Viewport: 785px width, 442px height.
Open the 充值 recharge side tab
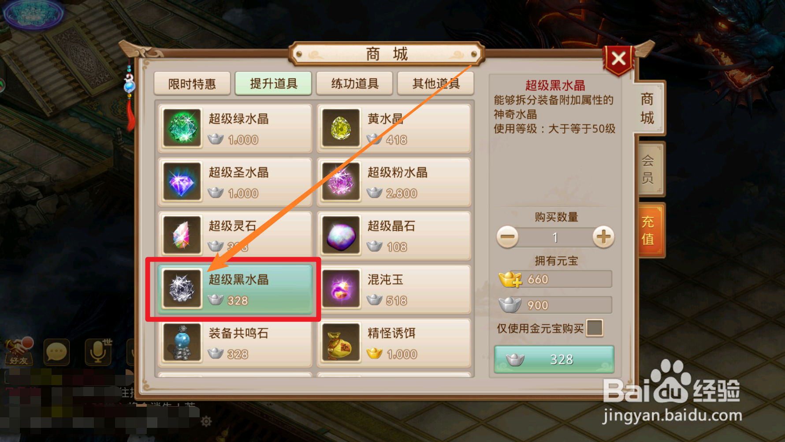pos(648,230)
